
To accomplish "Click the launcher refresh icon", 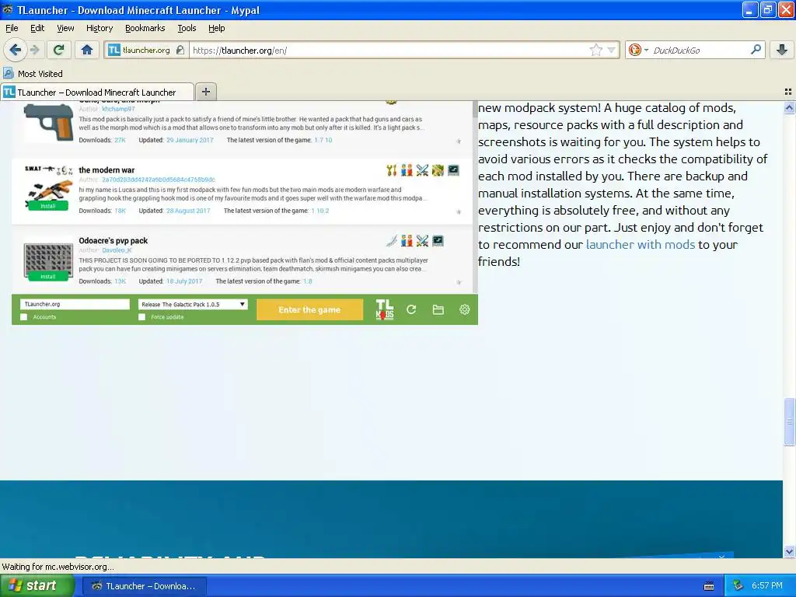I will coord(411,309).
